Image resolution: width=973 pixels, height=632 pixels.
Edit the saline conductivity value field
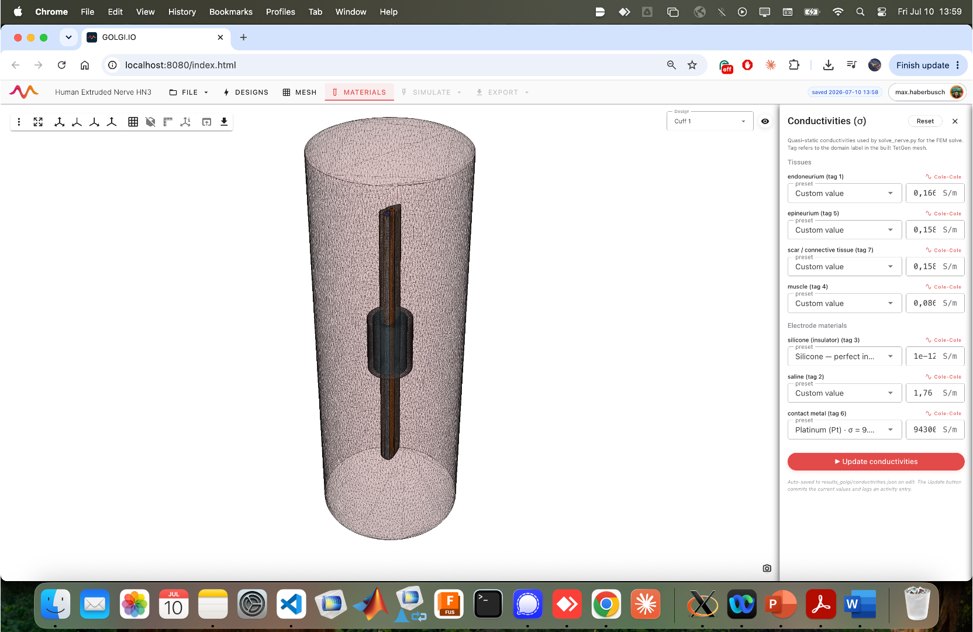(x=935, y=393)
